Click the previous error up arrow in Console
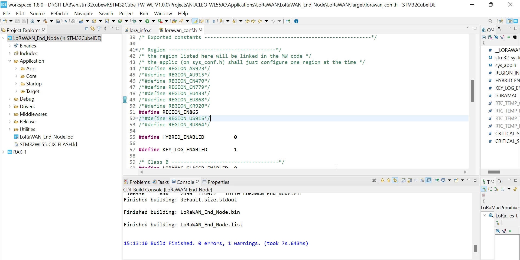This screenshot has width=520, height=260. tap(389, 180)
